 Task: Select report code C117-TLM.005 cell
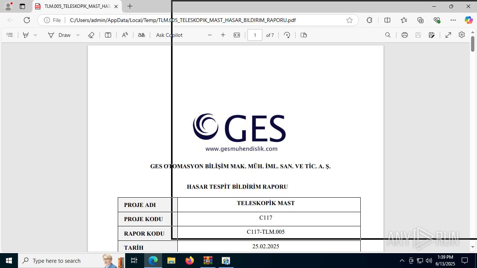269,233
